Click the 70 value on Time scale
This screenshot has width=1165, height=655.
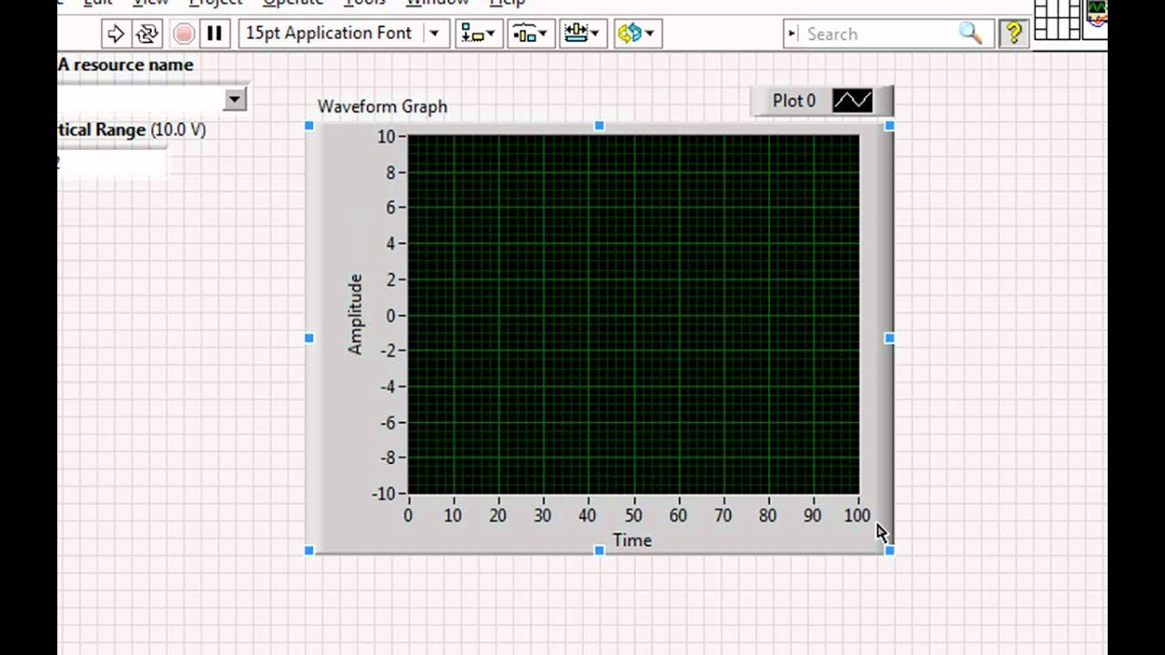[x=724, y=516]
